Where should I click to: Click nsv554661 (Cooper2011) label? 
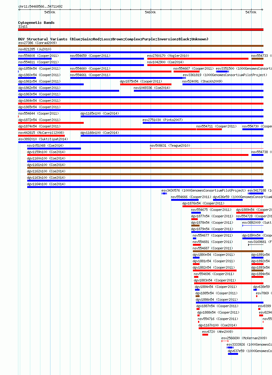(90, 75)
